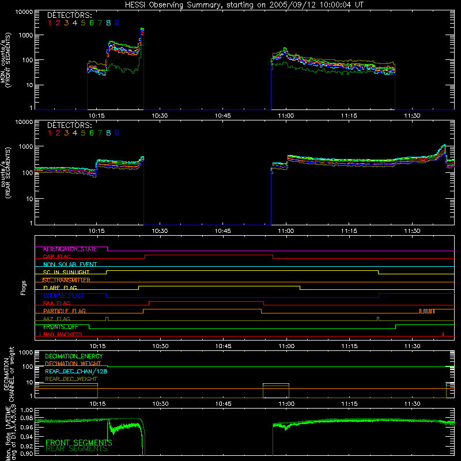The height and width of the screenshot is (461, 461).
Task: Click the SC_IN_SUNLIGHT flag label
Action: [66, 272]
